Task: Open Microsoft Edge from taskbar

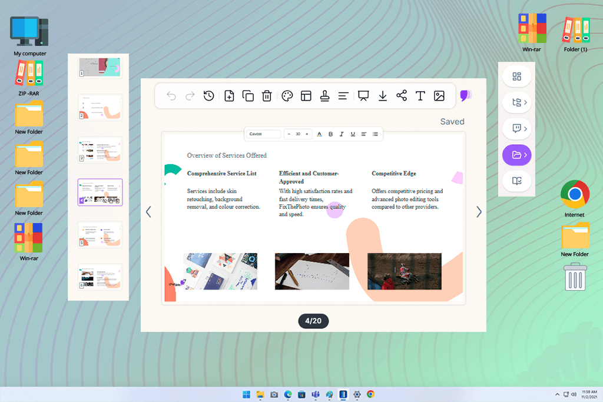Action: point(288,394)
